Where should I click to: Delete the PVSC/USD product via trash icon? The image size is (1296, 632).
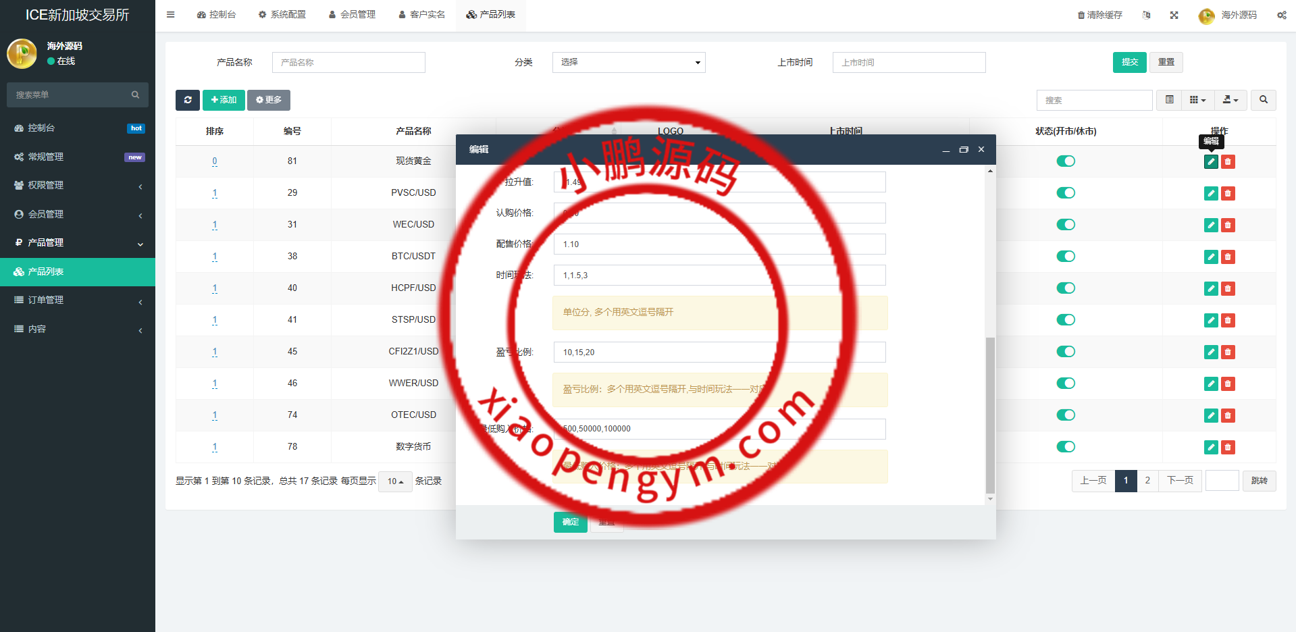click(x=1228, y=194)
